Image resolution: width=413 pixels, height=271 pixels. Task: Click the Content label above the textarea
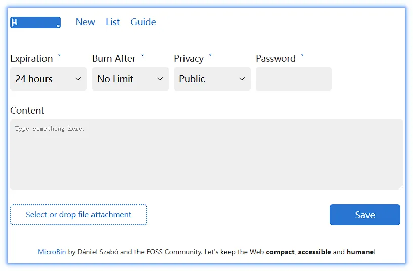pos(27,110)
